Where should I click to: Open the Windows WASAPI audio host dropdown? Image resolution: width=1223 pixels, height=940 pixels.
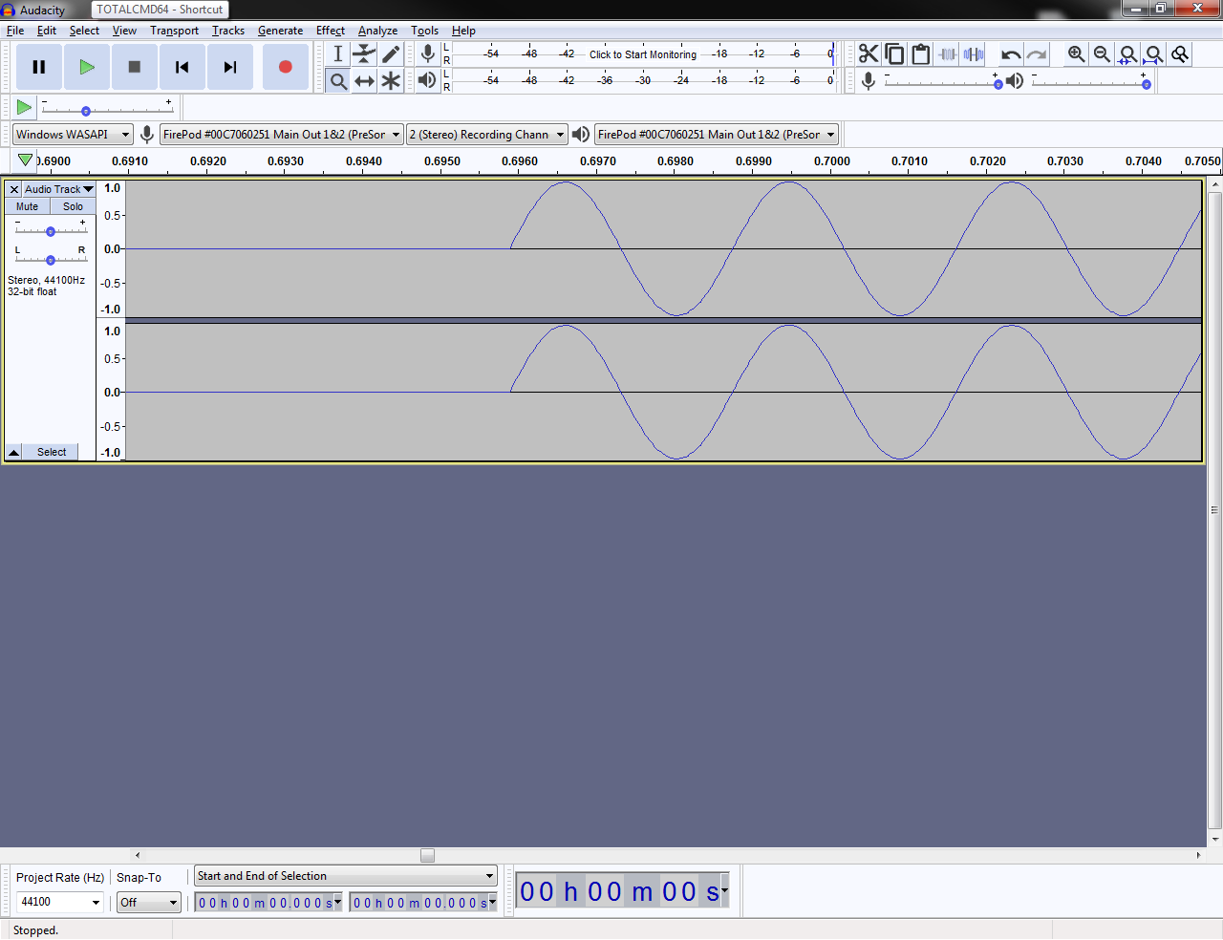pyautogui.click(x=73, y=135)
